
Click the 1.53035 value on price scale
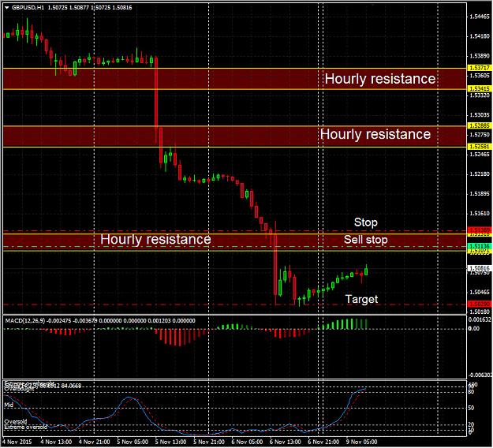pyautogui.click(x=480, y=115)
